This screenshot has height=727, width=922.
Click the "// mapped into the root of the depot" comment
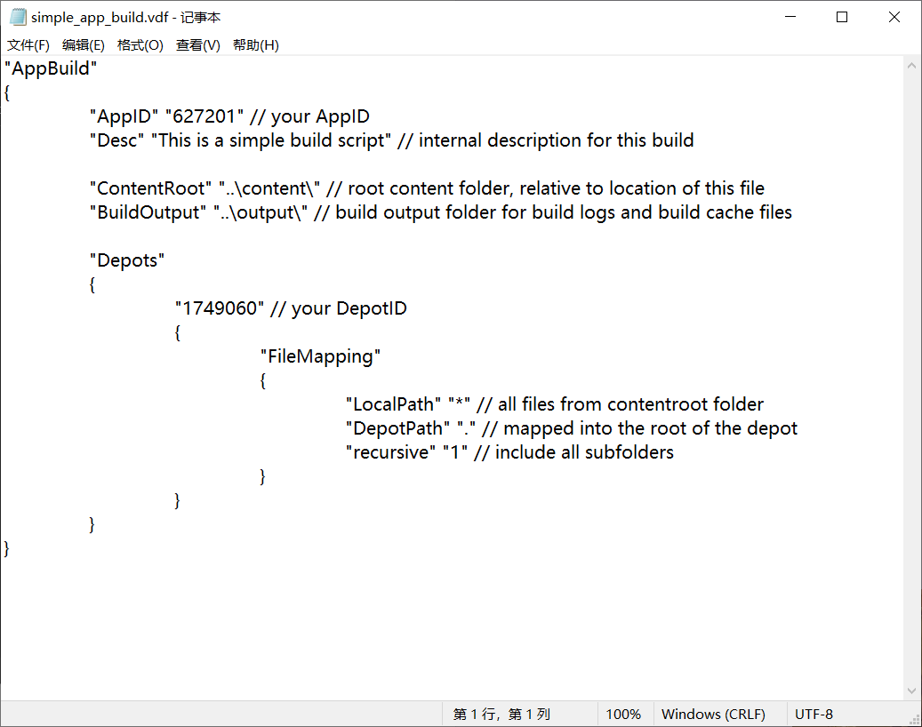[640, 428]
